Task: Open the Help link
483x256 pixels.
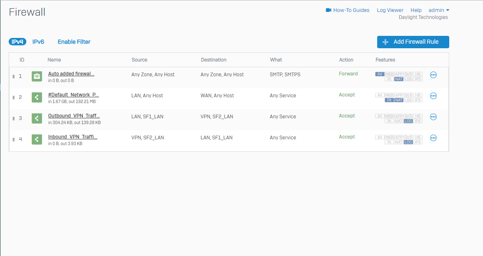Action: click(416, 10)
